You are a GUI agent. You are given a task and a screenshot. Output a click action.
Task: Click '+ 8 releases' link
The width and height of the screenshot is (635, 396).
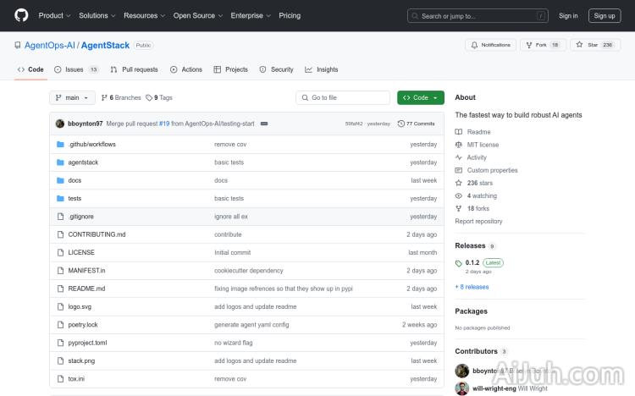pyautogui.click(x=472, y=287)
